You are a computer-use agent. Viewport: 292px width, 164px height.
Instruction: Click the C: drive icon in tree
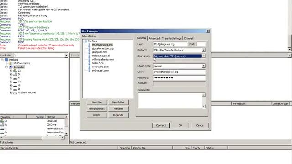15,71
